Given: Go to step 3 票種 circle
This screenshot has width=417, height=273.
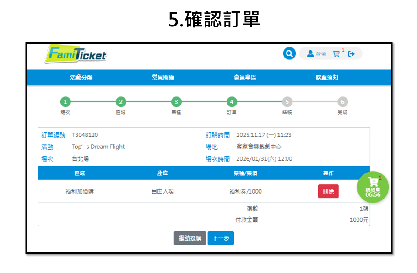Looking at the screenshot, I should pyautogui.click(x=176, y=102).
